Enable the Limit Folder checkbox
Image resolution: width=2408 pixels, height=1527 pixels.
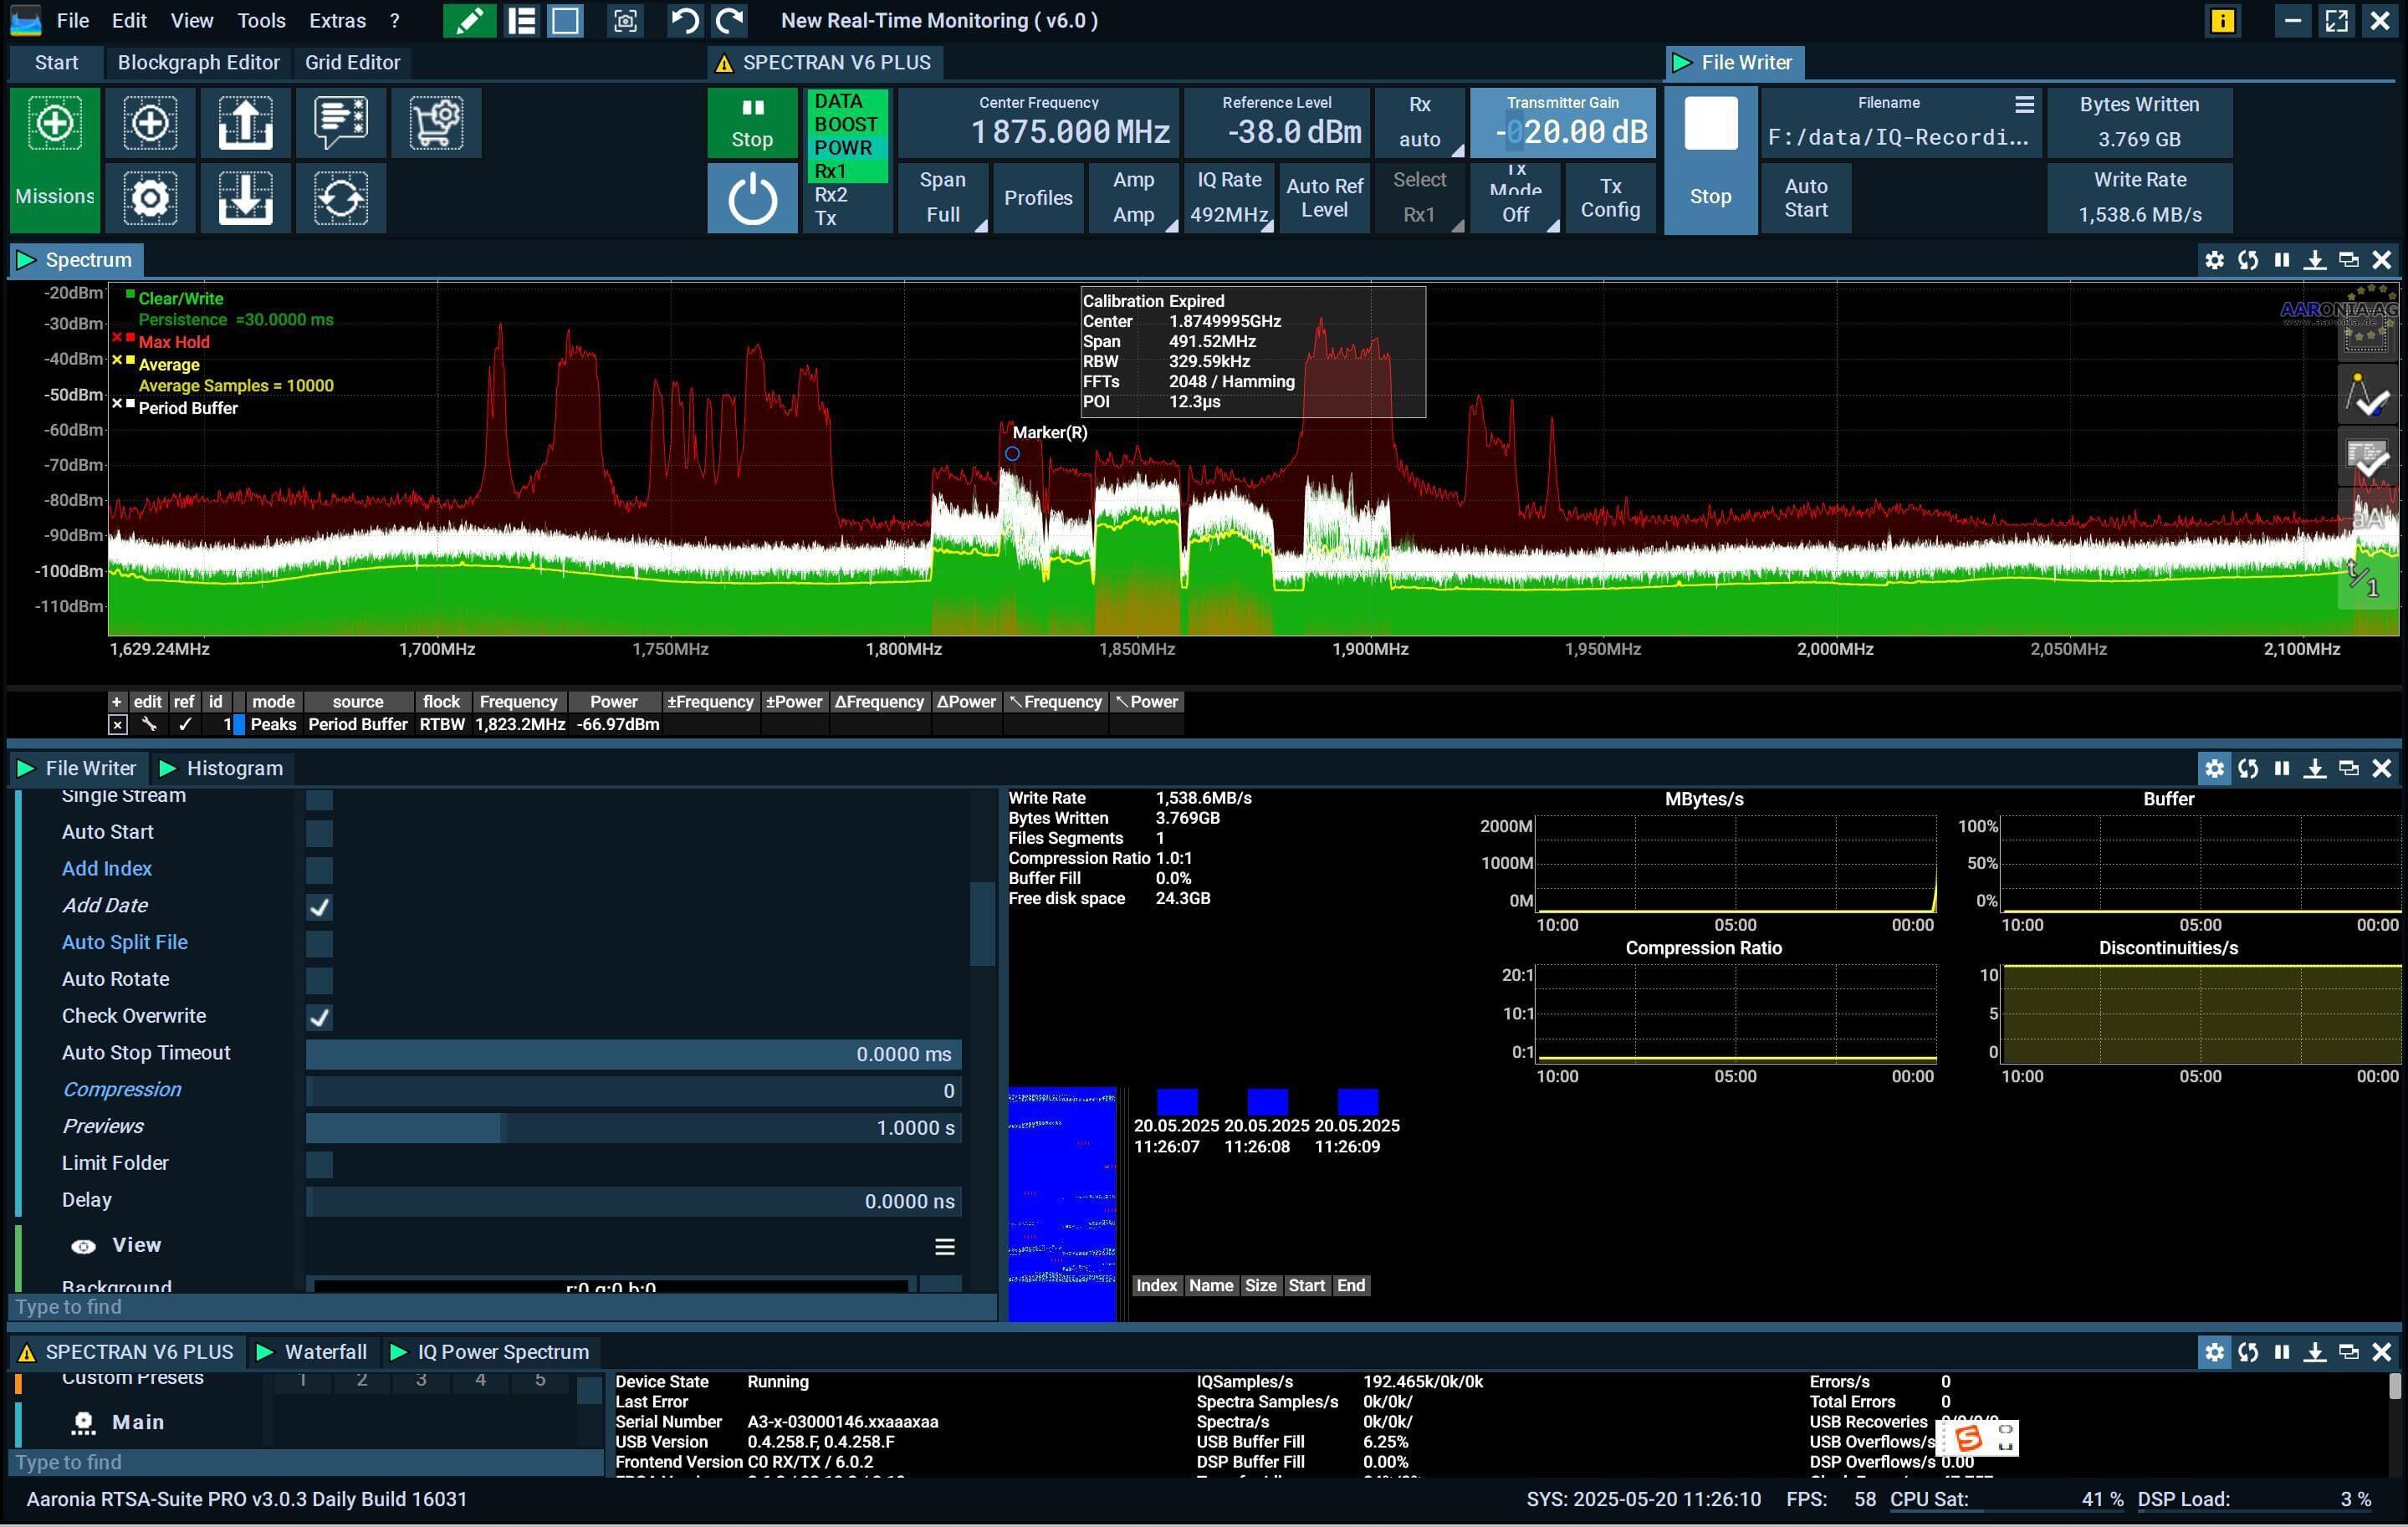319,1164
